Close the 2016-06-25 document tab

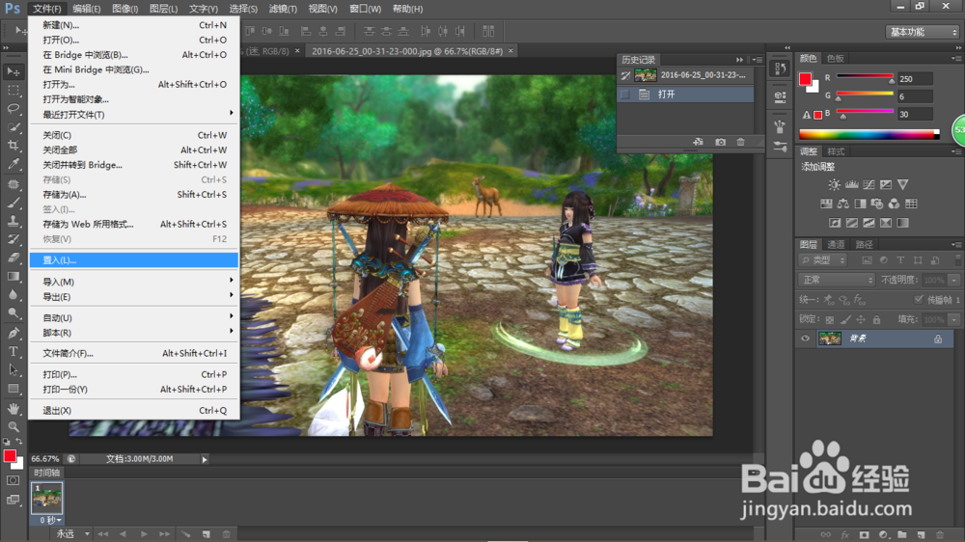click(x=510, y=51)
